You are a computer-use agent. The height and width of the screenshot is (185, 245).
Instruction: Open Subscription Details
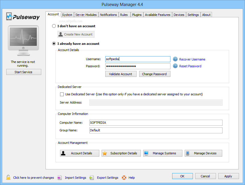(121, 153)
